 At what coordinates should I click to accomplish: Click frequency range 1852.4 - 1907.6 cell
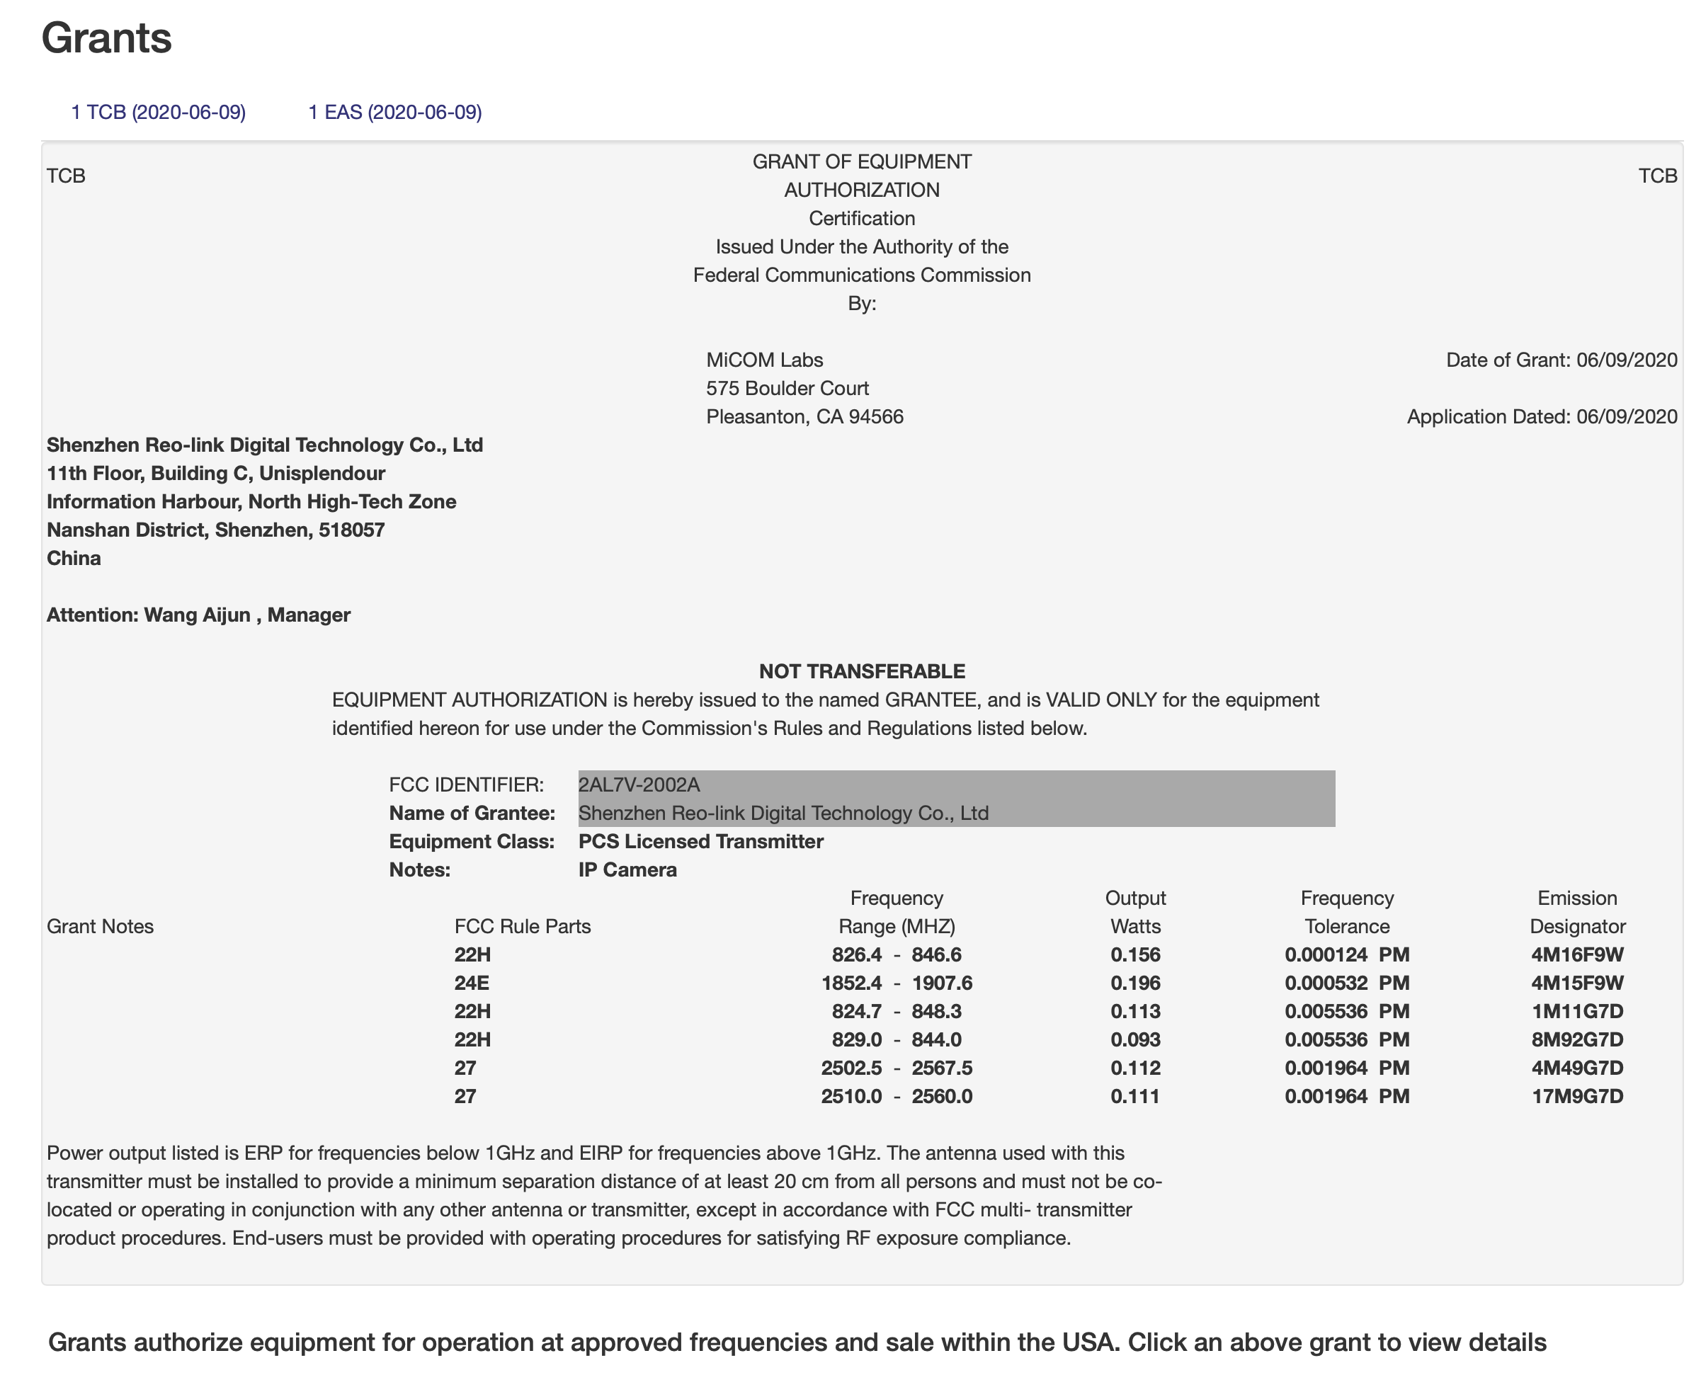(896, 982)
